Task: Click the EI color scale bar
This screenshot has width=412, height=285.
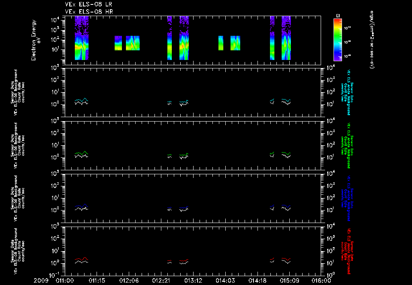Action: (x=338, y=40)
